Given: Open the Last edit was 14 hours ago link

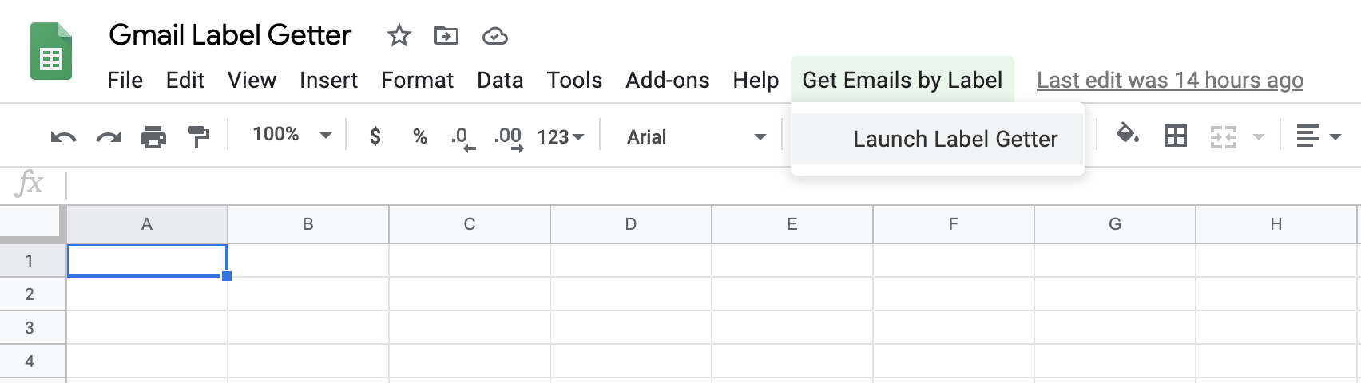Looking at the screenshot, I should [x=1170, y=81].
